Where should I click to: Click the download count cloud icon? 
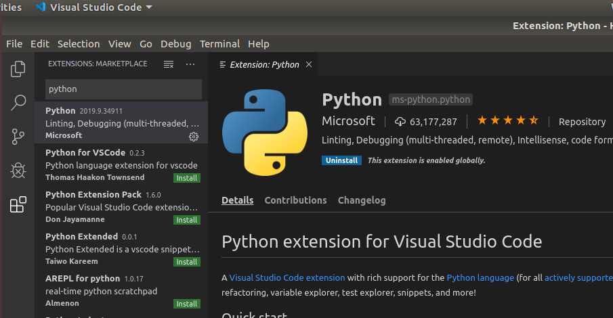click(x=400, y=122)
